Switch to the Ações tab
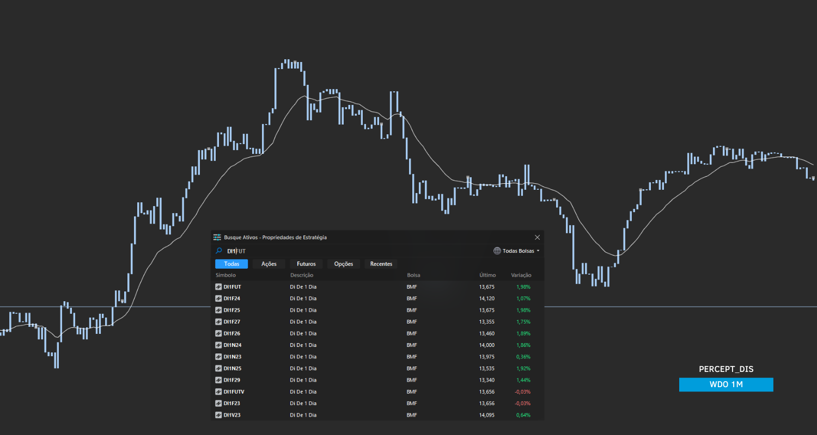 pos(269,264)
